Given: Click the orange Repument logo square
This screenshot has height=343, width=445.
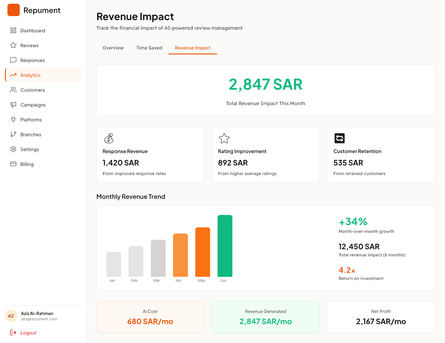Looking at the screenshot, I should tap(14, 10).
